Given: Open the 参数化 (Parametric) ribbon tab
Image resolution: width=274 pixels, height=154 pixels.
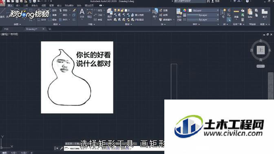Looking at the screenshot, I should (35, 5).
